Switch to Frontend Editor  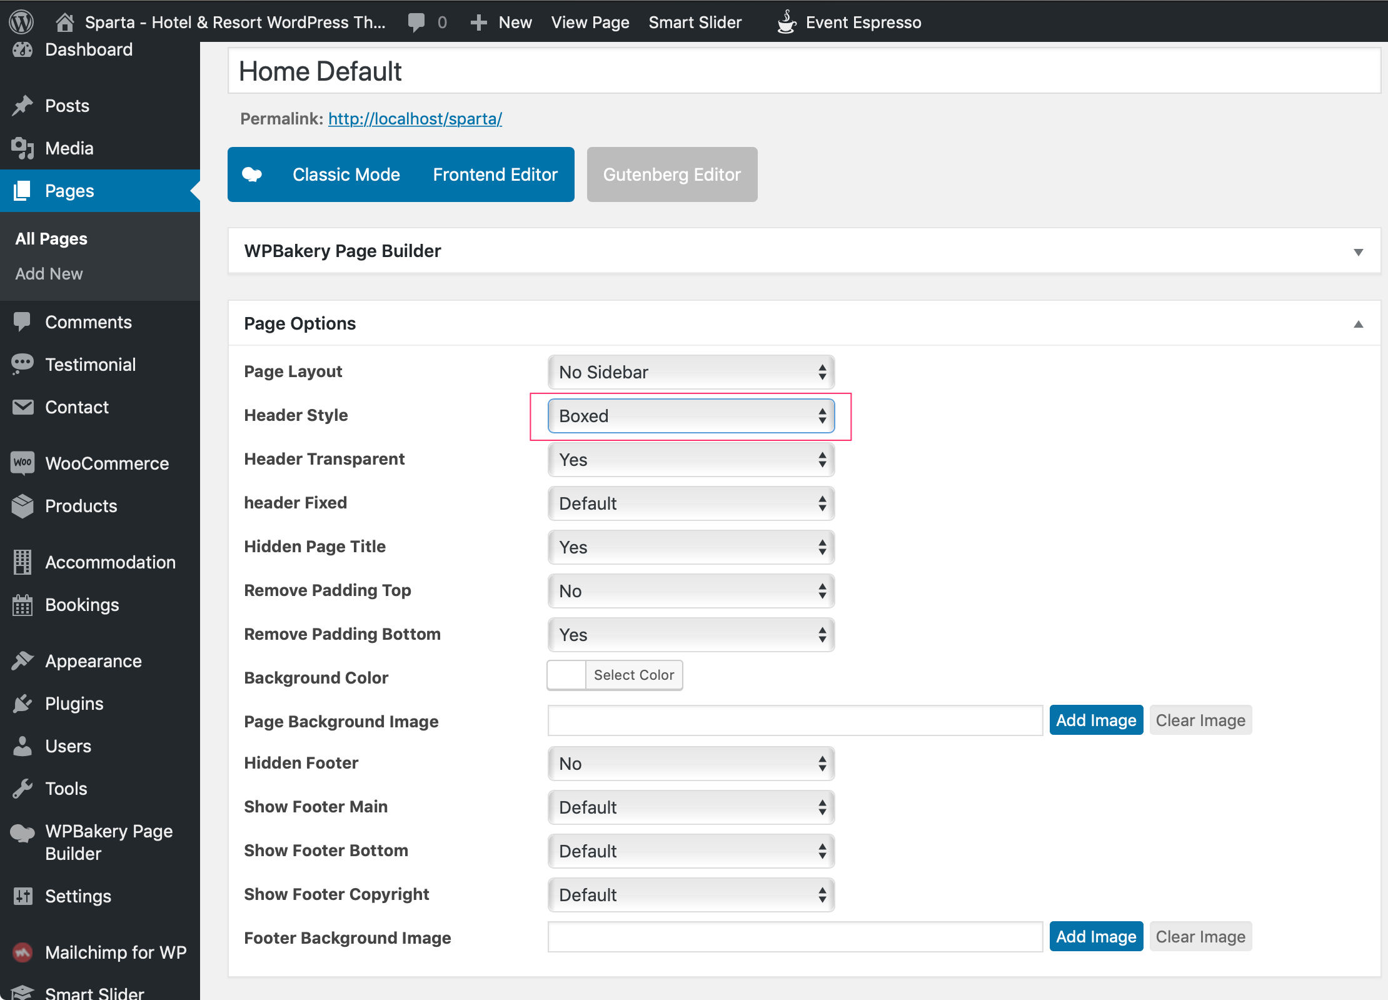495,174
